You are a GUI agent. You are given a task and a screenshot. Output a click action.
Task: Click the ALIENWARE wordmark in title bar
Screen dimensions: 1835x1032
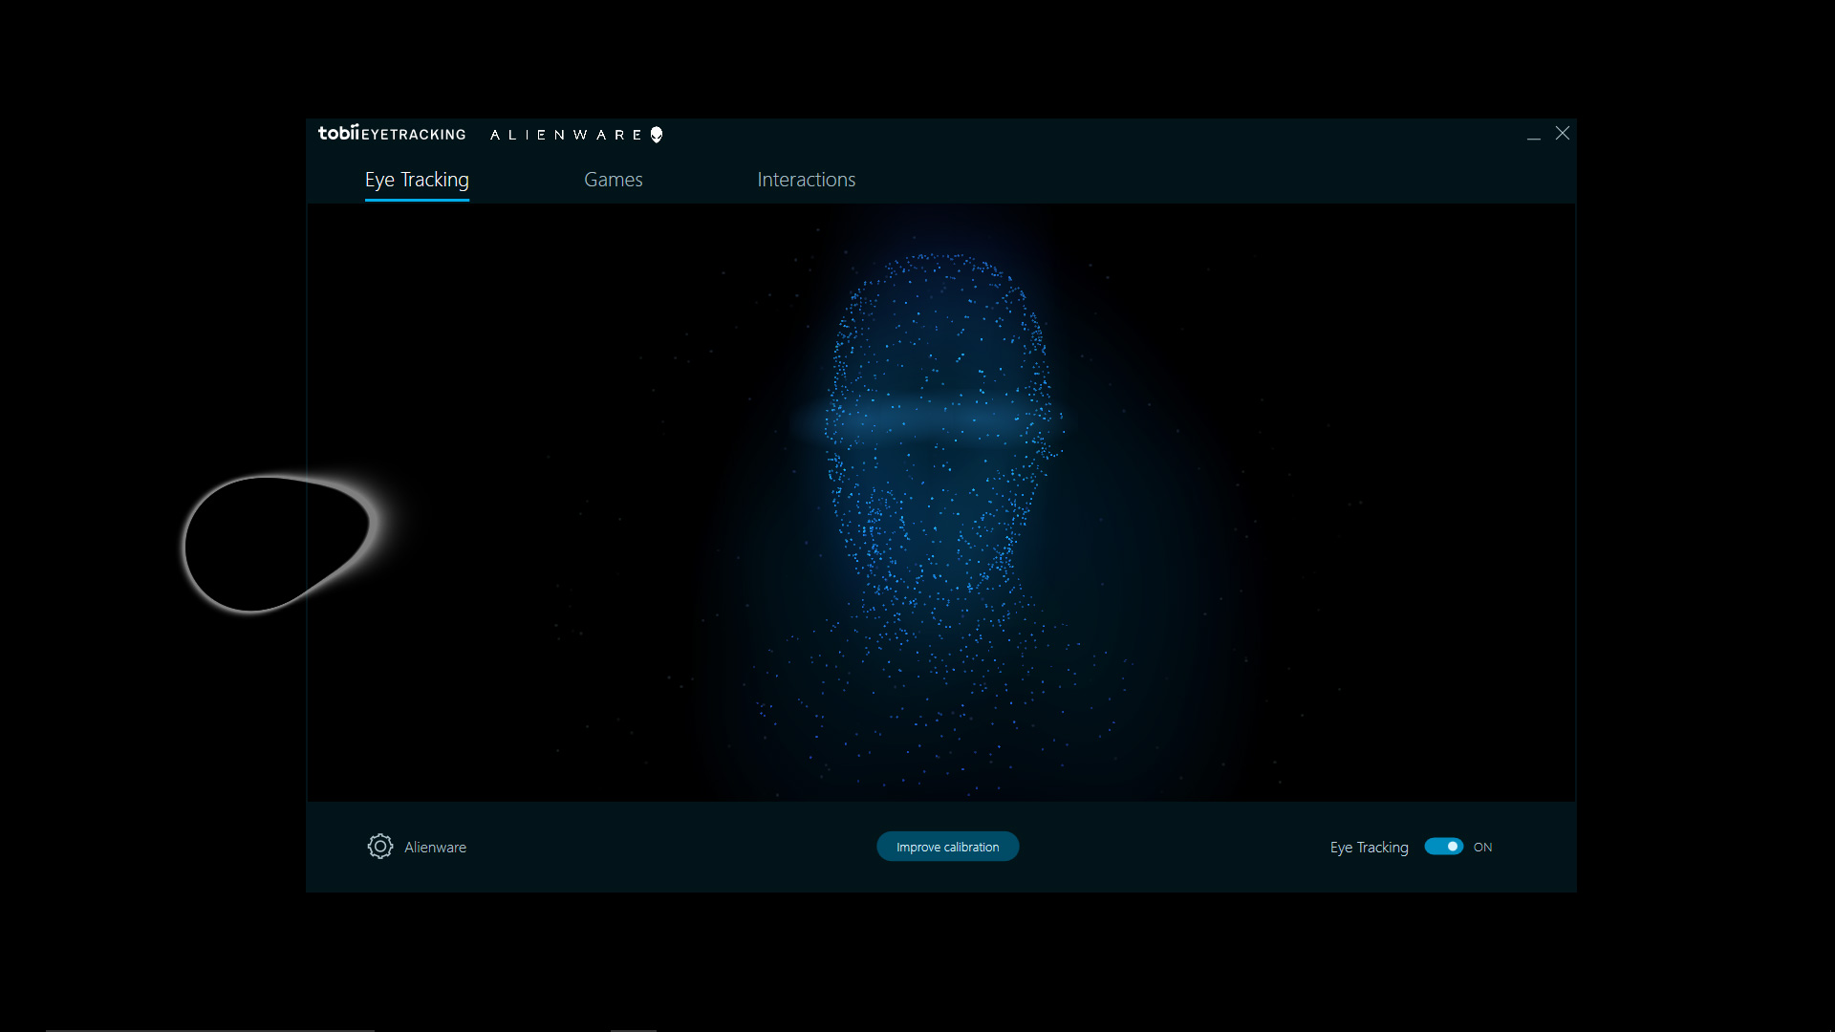tap(565, 135)
